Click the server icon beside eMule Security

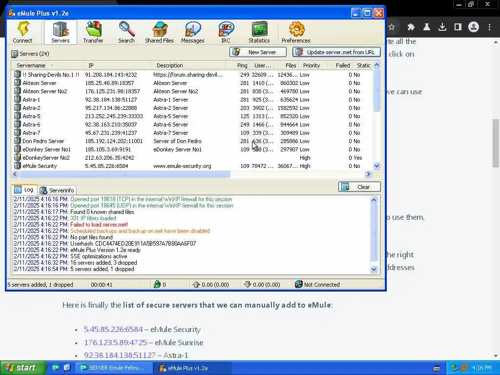(18, 166)
